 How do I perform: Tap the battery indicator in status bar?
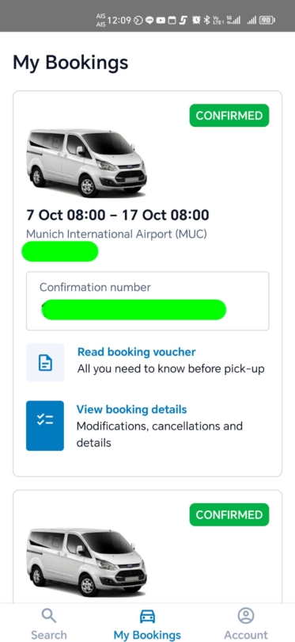(267, 20)
